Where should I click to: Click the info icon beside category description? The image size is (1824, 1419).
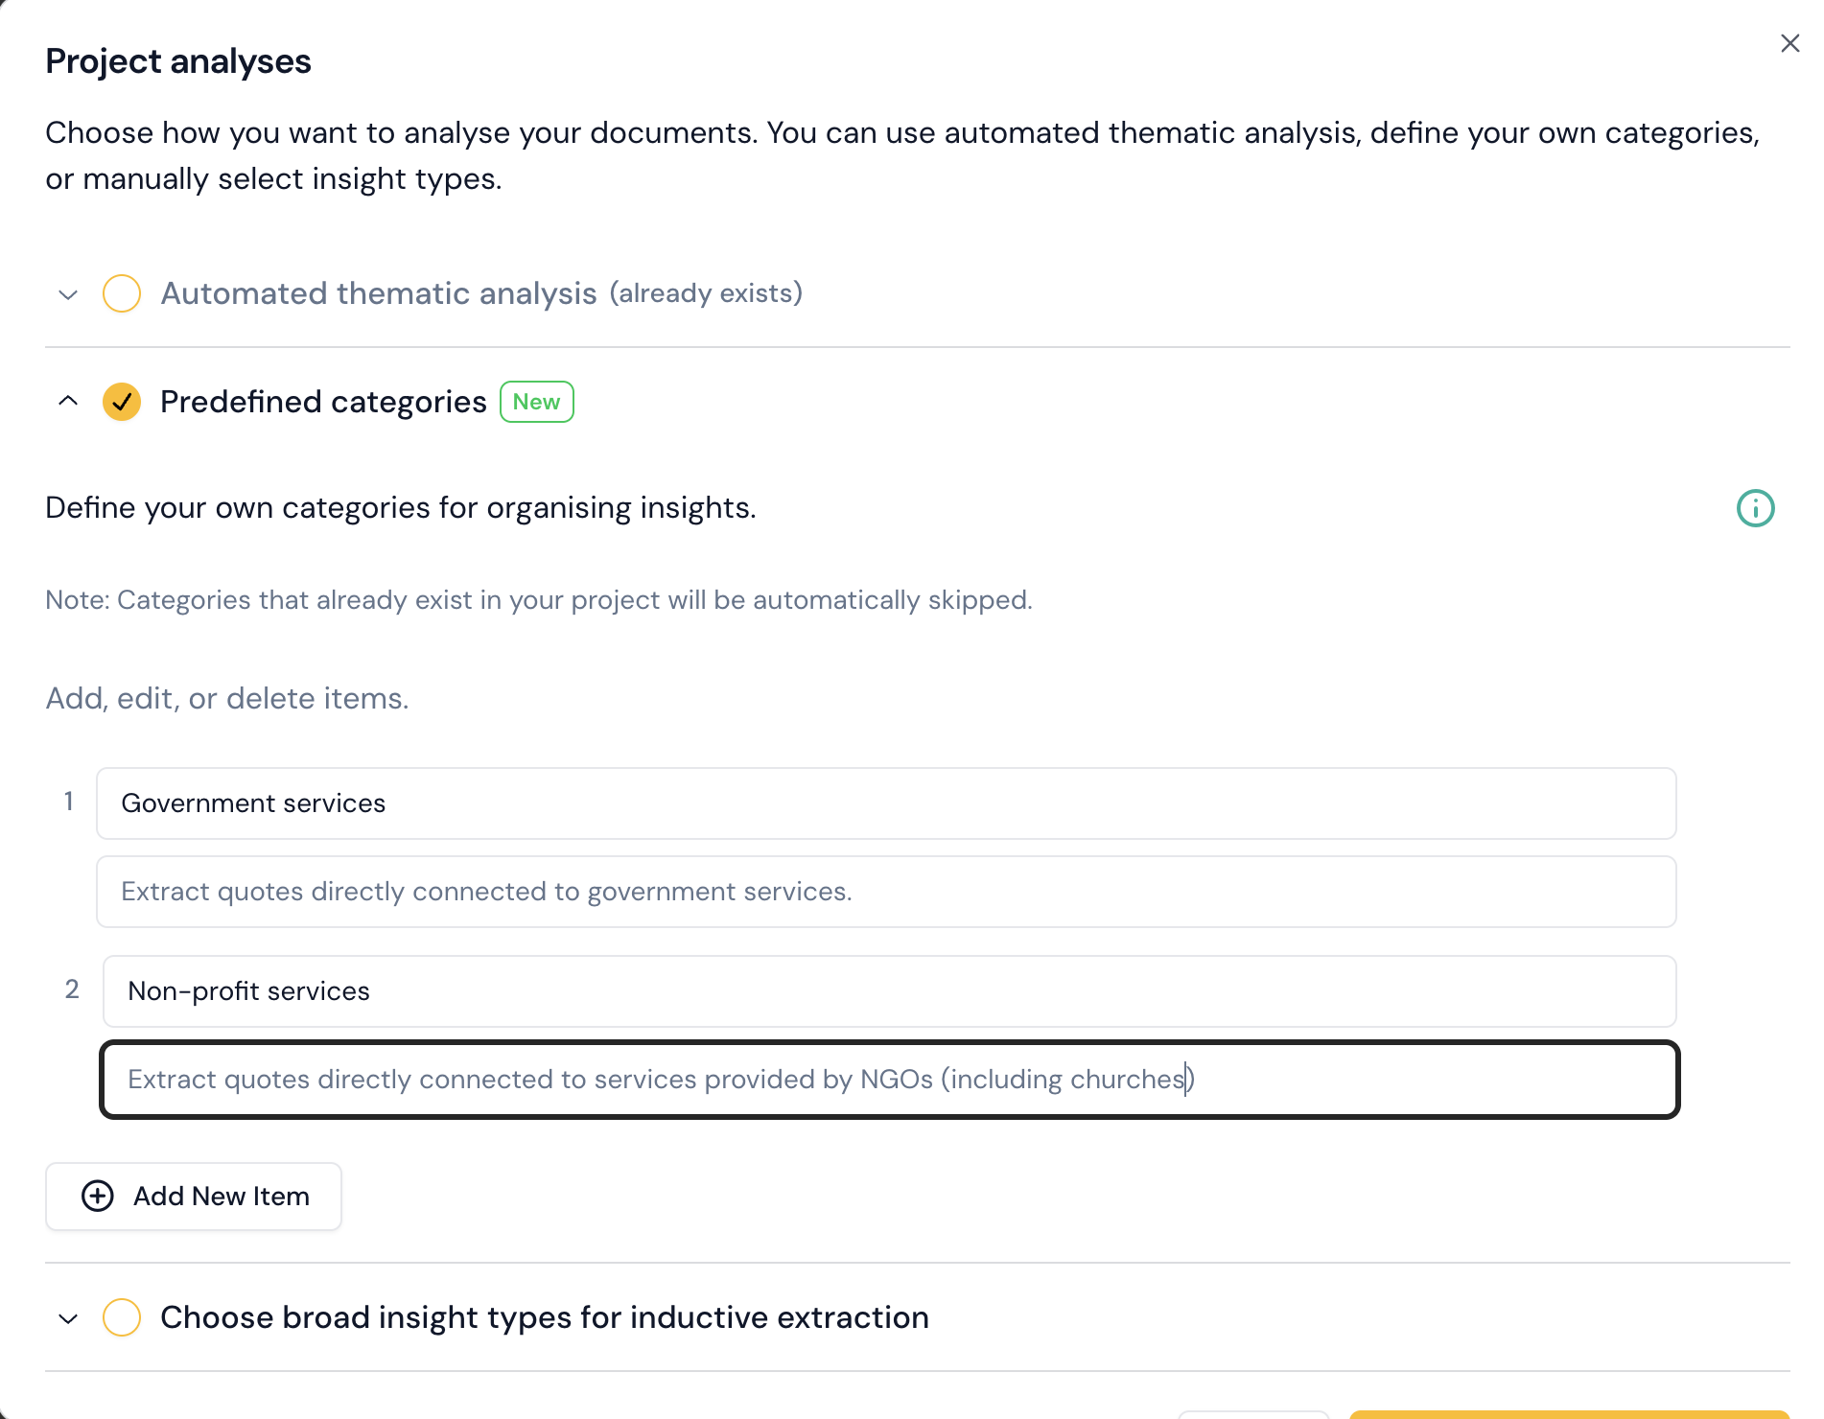[x=1755, y=508]
